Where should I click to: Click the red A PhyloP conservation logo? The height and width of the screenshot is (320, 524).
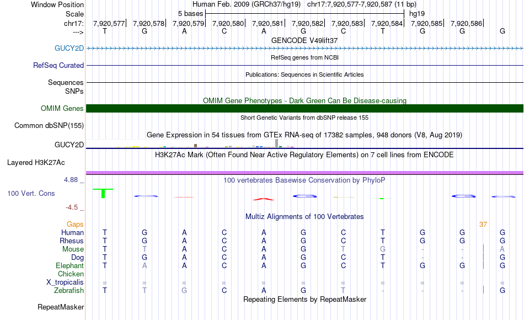(264, 199)
